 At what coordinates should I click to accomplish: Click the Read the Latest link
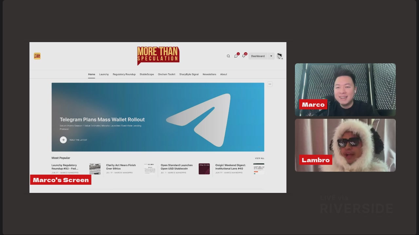tap(78, 140)
